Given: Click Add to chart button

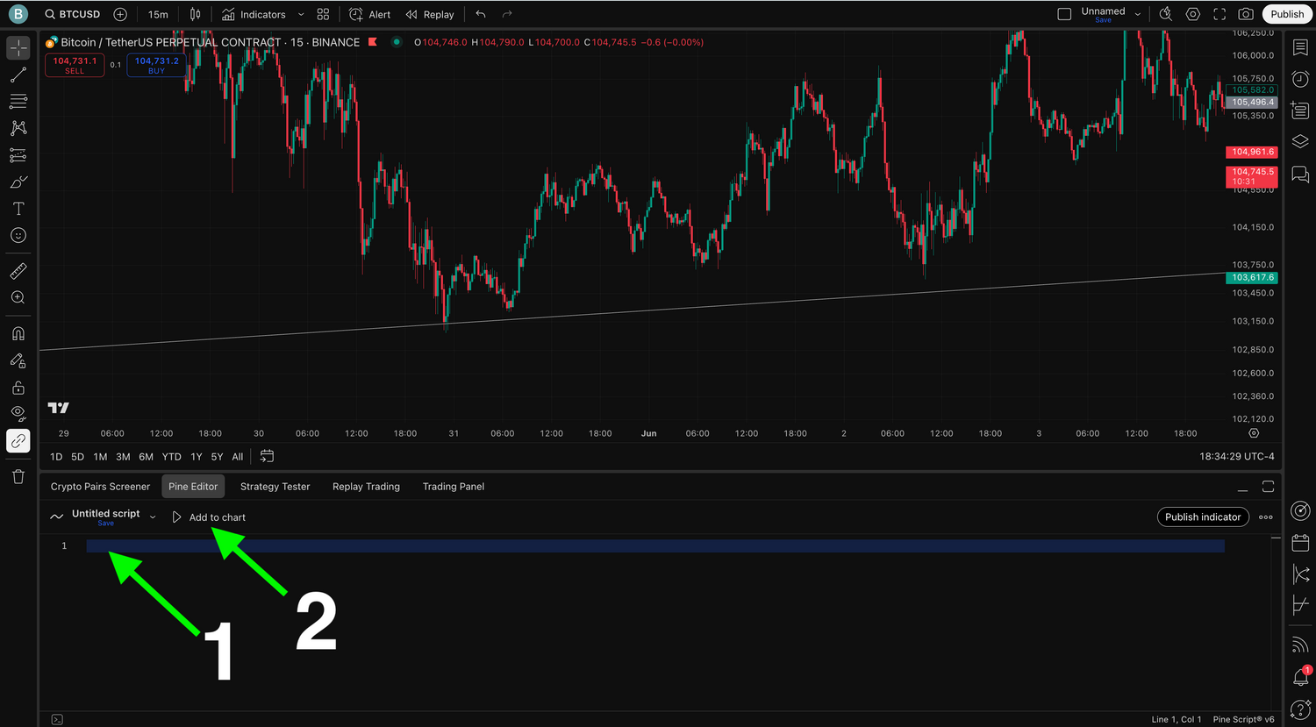Looking at the screenshot, I should pyautogui.click(x=209, y=517).
